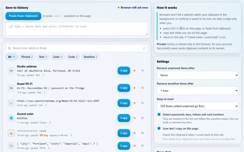
Task: Copy the #22d3ee accent color
Action: click(124, 118)
